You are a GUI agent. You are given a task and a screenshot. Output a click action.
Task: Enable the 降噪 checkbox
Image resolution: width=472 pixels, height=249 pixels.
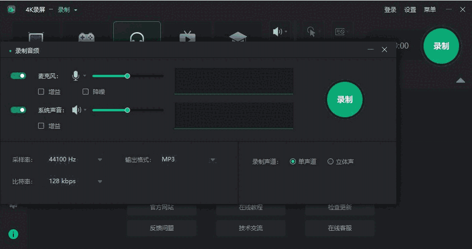tap(86, 92)
